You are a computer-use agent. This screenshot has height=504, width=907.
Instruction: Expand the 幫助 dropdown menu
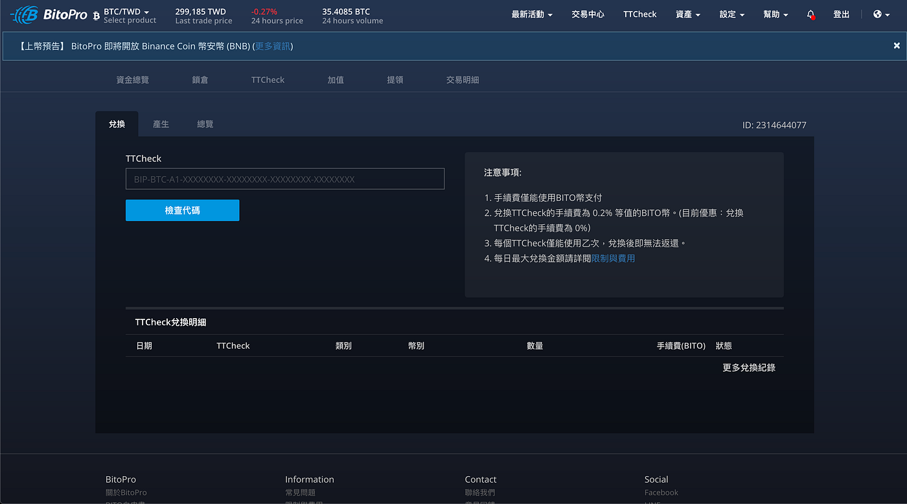[775, 14]
